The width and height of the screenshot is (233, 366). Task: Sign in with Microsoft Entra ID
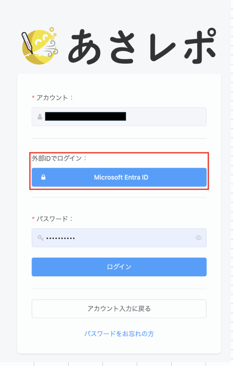coord(121,177)
